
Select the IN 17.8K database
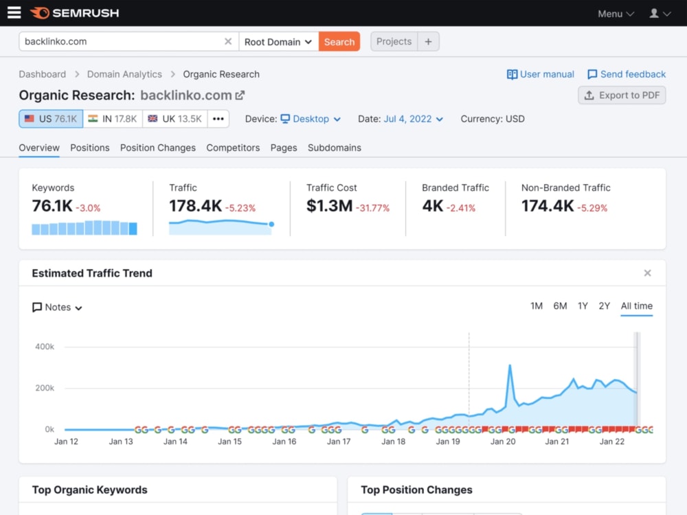[x=113, y=119]
